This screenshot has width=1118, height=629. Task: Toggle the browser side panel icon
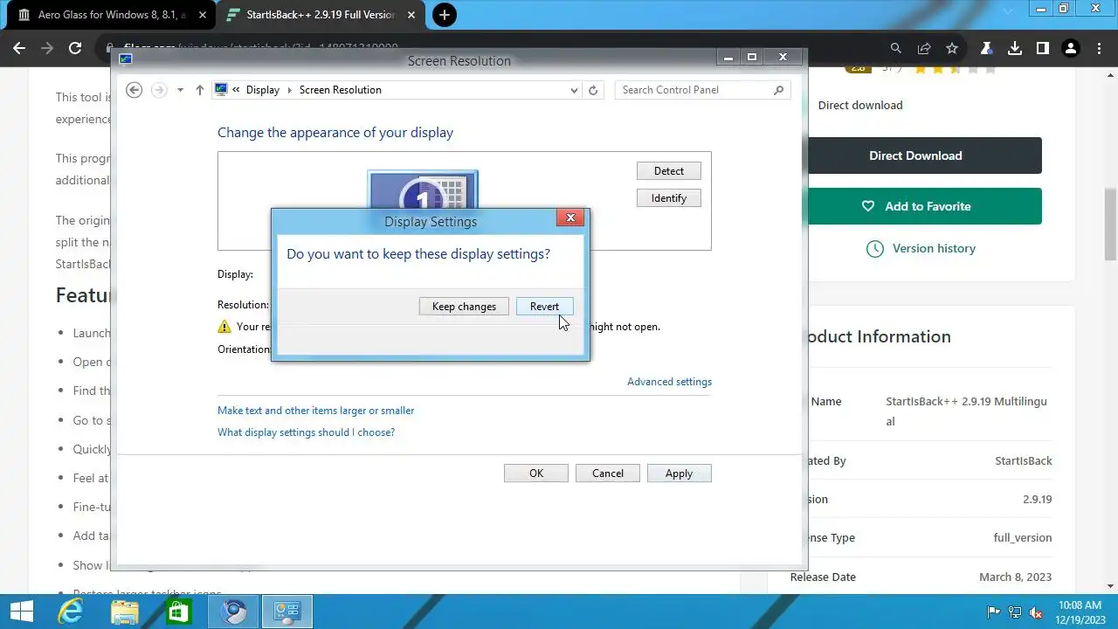(x=1042, y=49)
